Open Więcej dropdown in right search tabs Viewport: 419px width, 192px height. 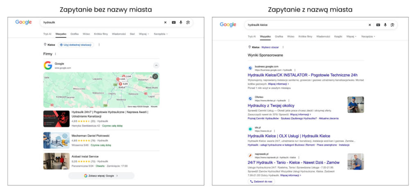point(351,36)
